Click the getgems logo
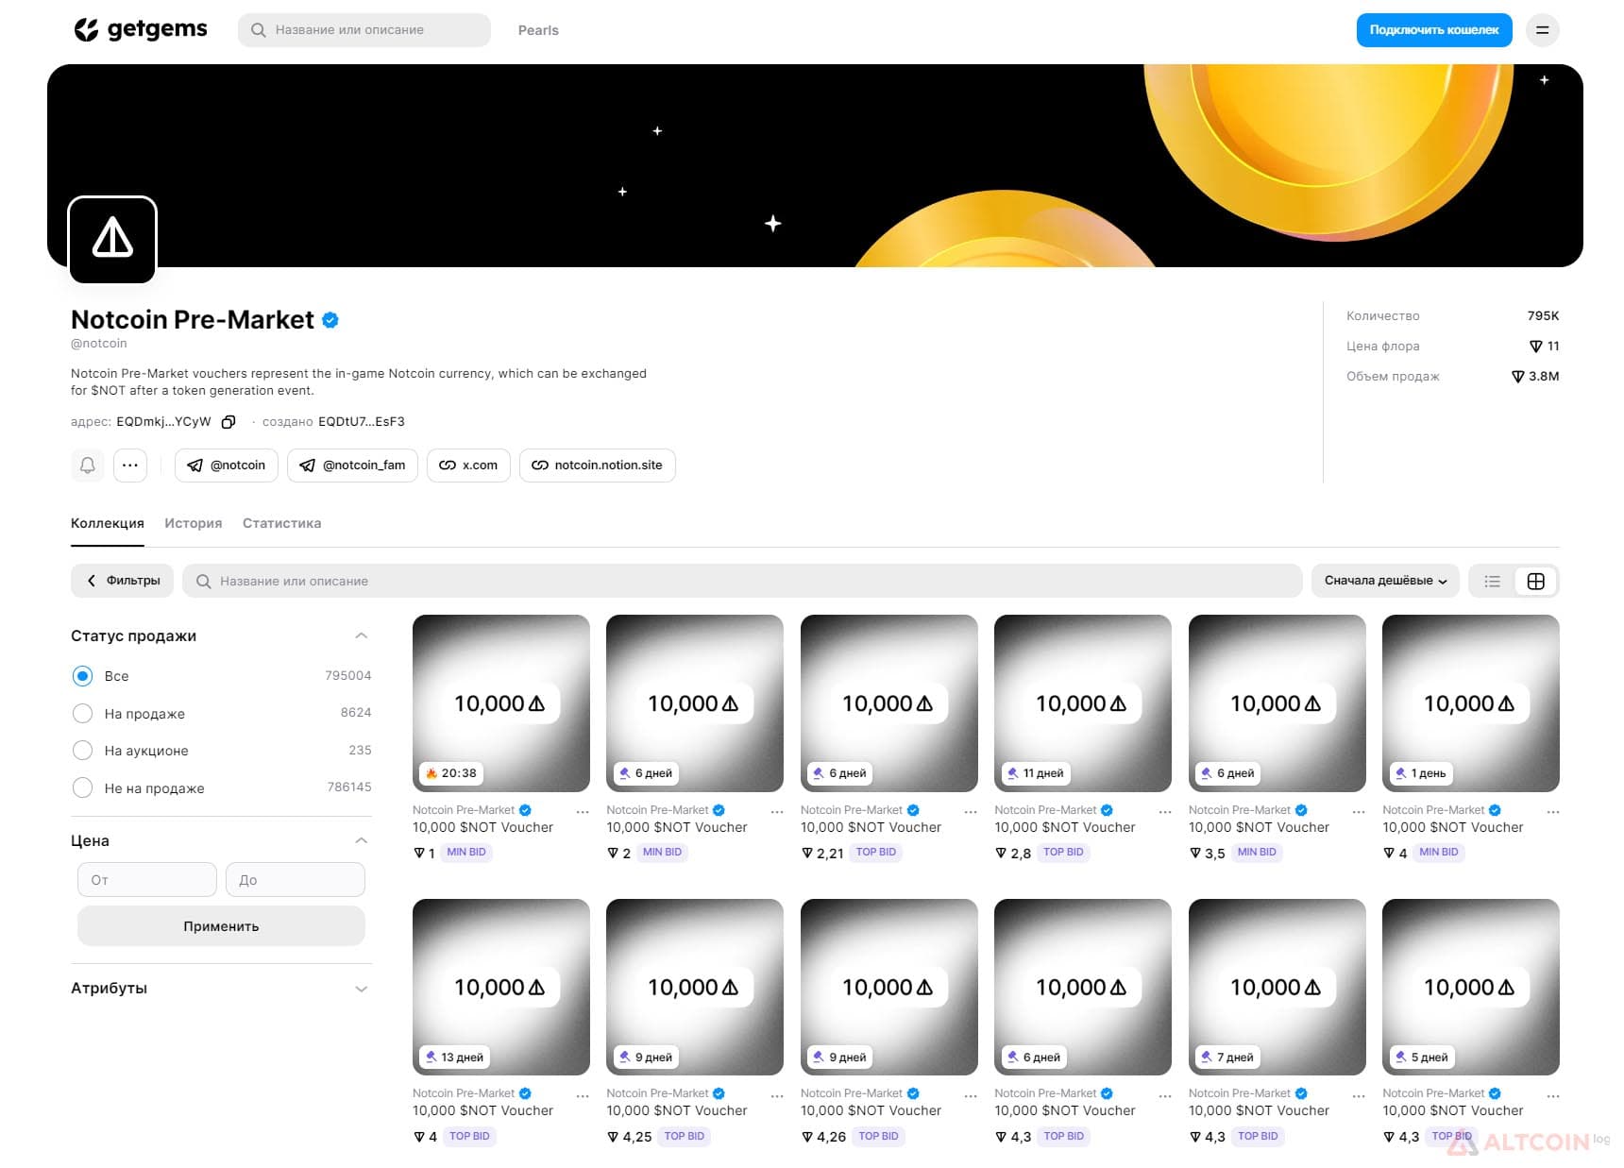1624x1168 pixels. pos(141,29)
